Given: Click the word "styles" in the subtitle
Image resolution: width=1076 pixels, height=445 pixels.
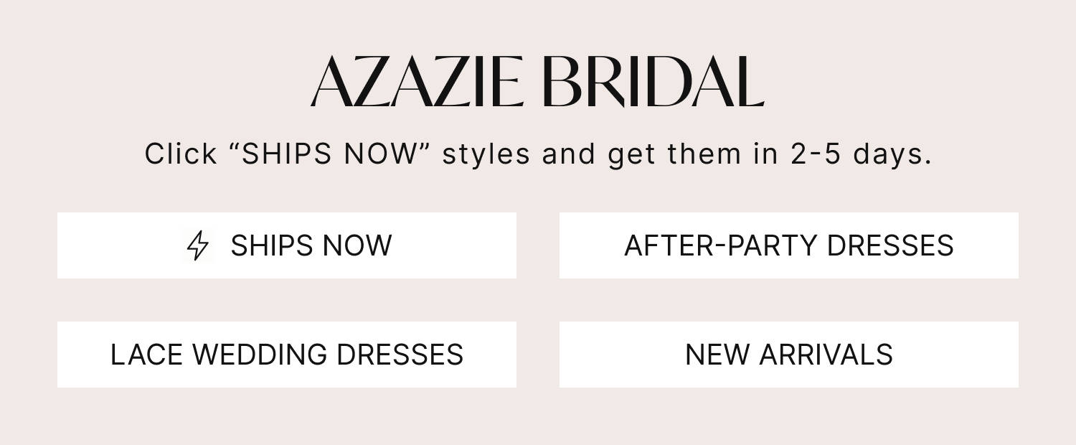Looking at the screenshot, I should pos(486,154).
